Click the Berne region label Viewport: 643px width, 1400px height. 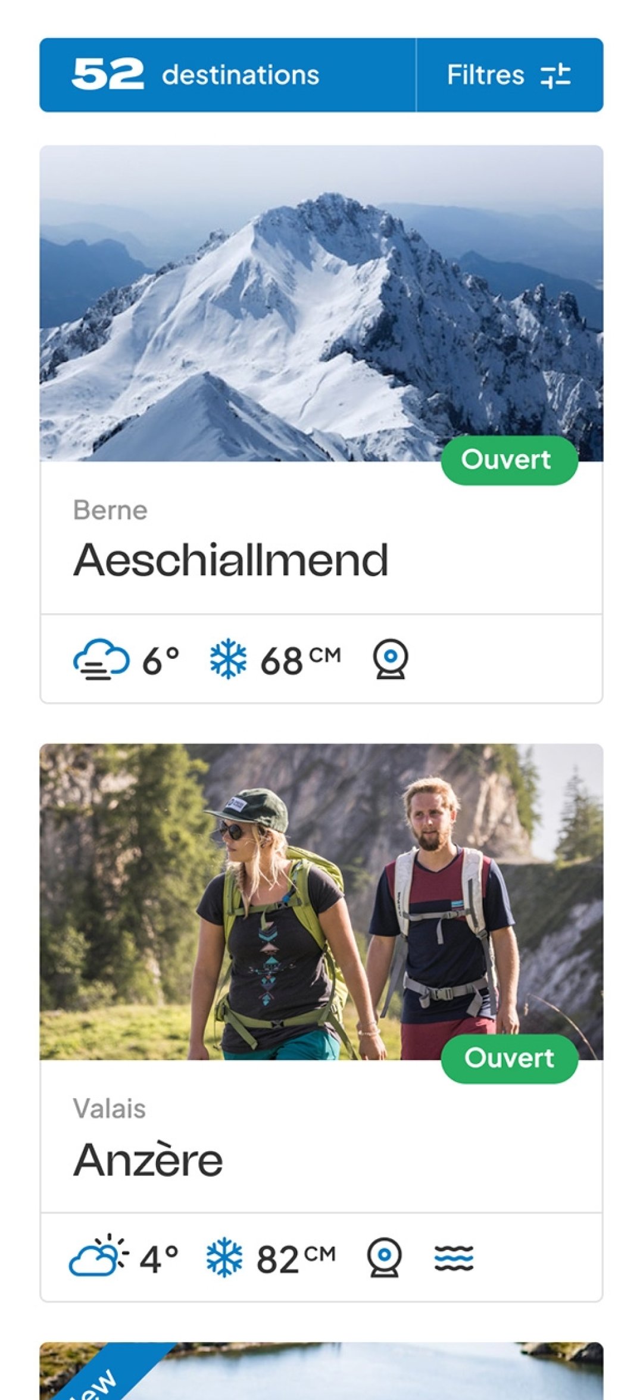[x=110, y=510]
